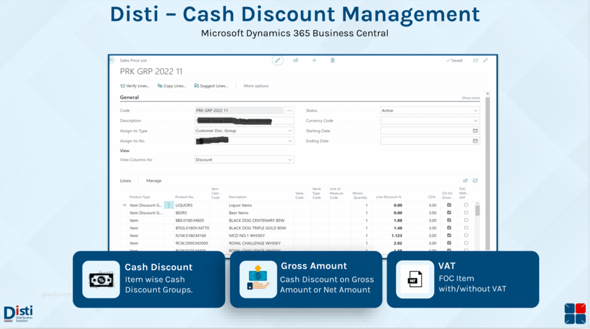Open the Manage menu in Lines

click(x=154, y=181)
